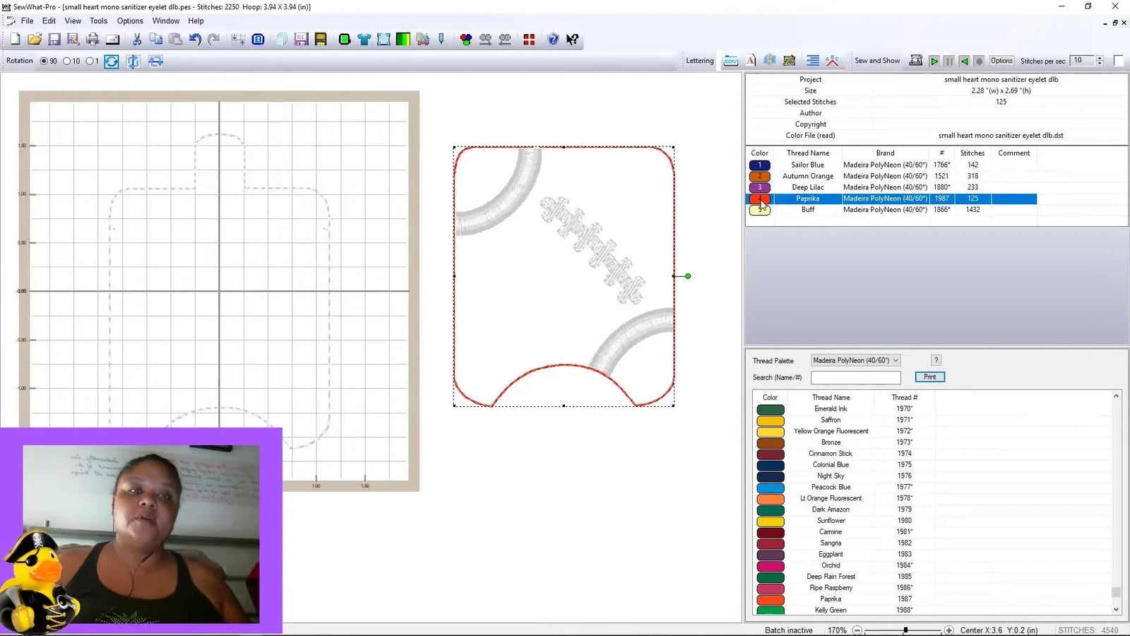Screen dimensions: 1130x636
Task: Increase Stitches per sec with the stepper
Action: point(1100,58)
